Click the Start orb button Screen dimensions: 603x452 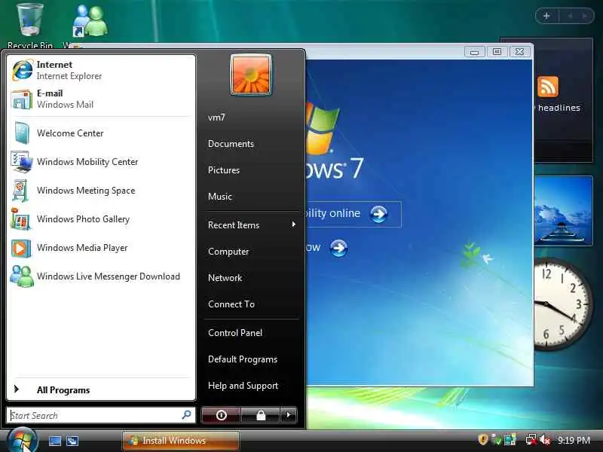[x=23, y=440]
